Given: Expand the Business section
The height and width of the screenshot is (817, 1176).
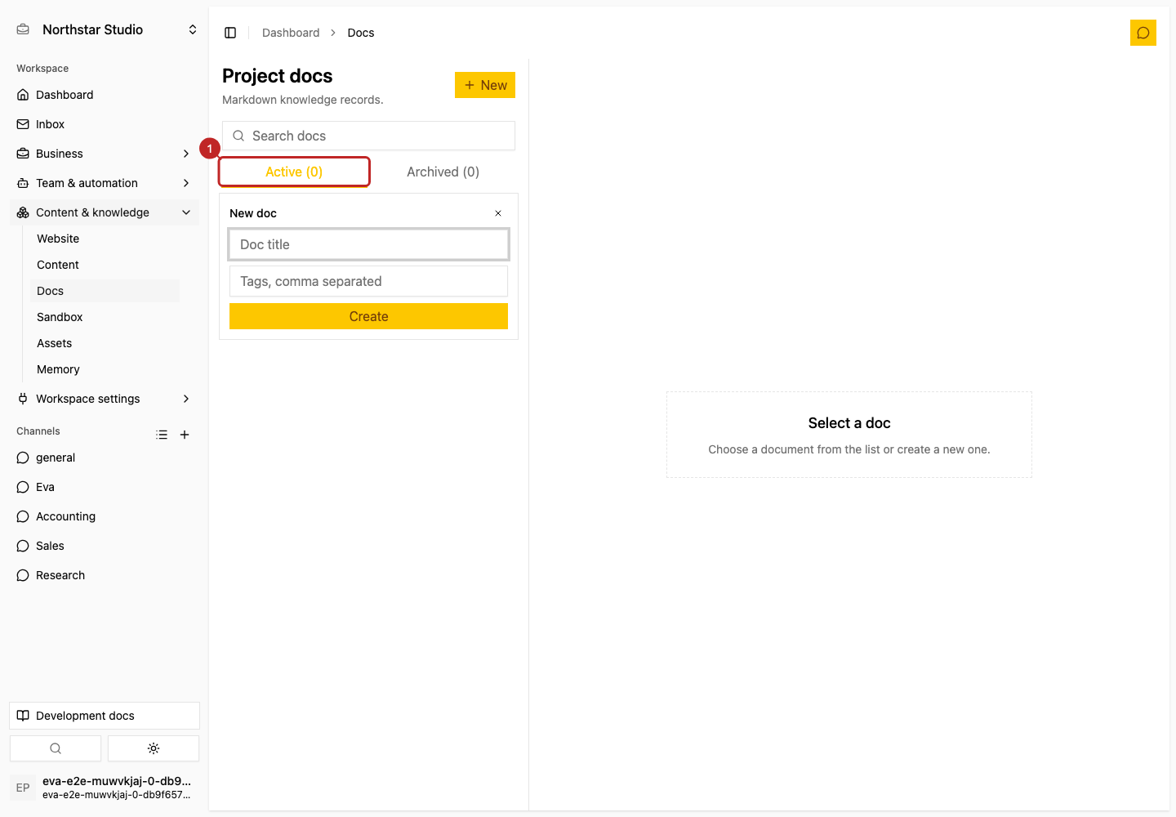Looking at the screenshot, I should [105, 154].
